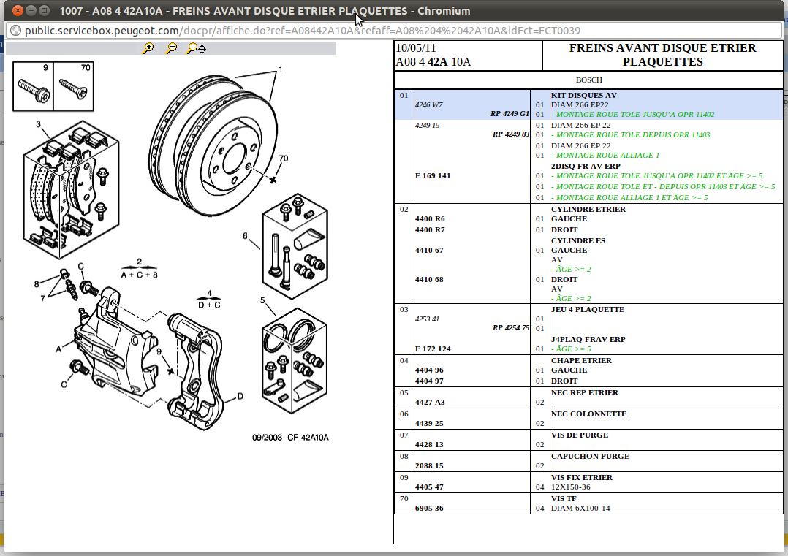Click the CHAPE ETRIER heading
This screenshot has height=556, width=788.
point(581,361)
